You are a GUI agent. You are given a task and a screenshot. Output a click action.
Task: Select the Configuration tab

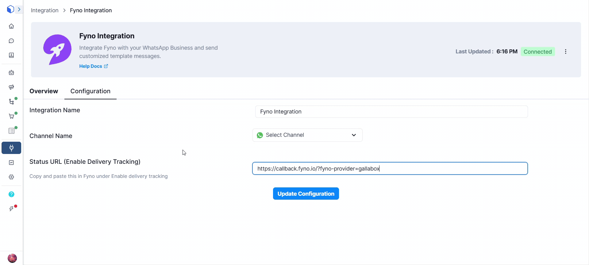pyautogui.click(x=90, y=91)
